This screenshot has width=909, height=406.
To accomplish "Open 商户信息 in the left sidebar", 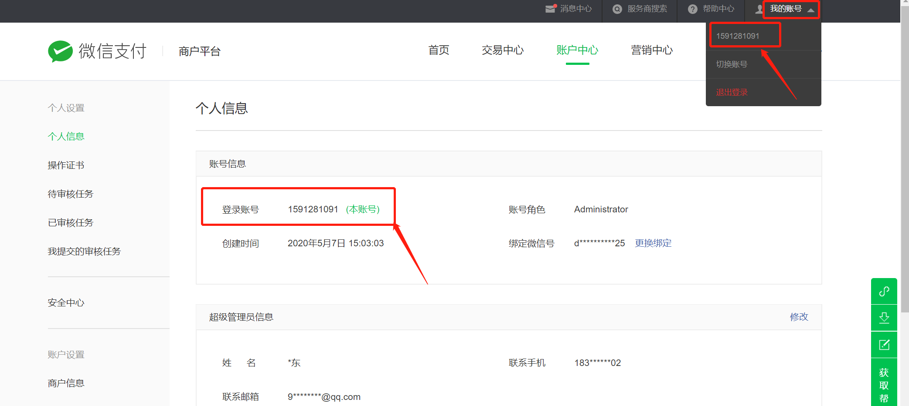I will point(66,383).
